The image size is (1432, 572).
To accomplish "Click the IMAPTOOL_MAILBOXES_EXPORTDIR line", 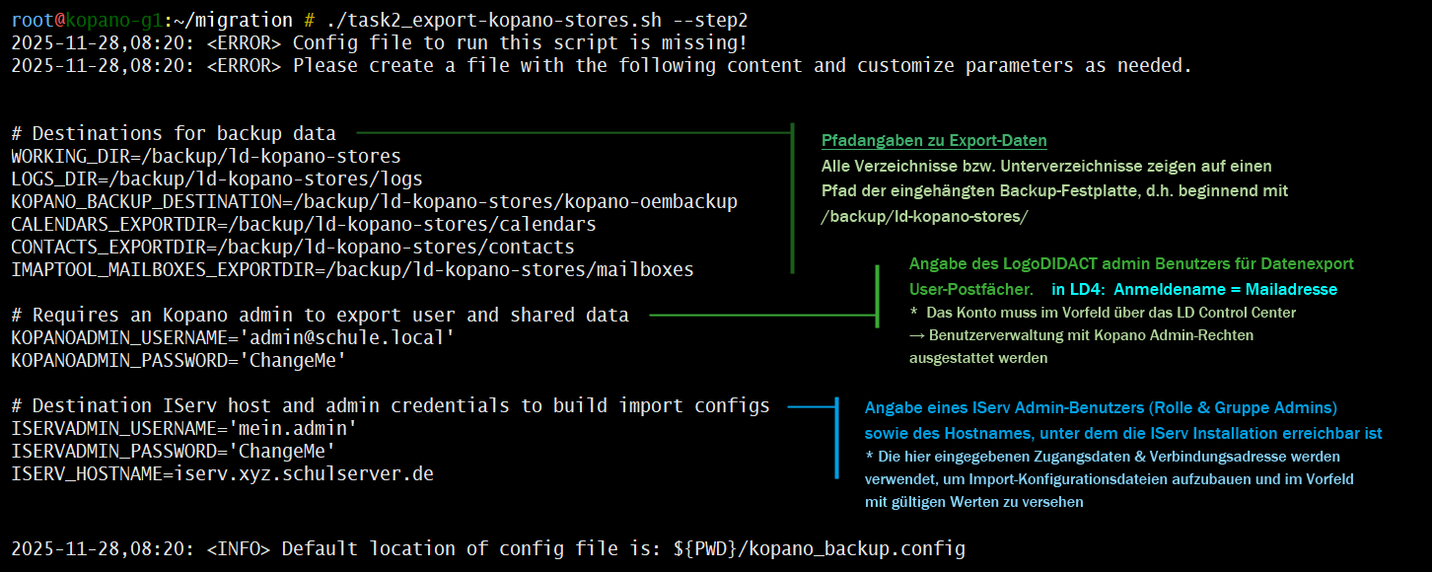I will 352,269.
